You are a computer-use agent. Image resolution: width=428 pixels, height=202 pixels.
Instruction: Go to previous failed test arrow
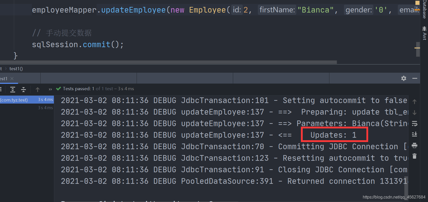38,89
